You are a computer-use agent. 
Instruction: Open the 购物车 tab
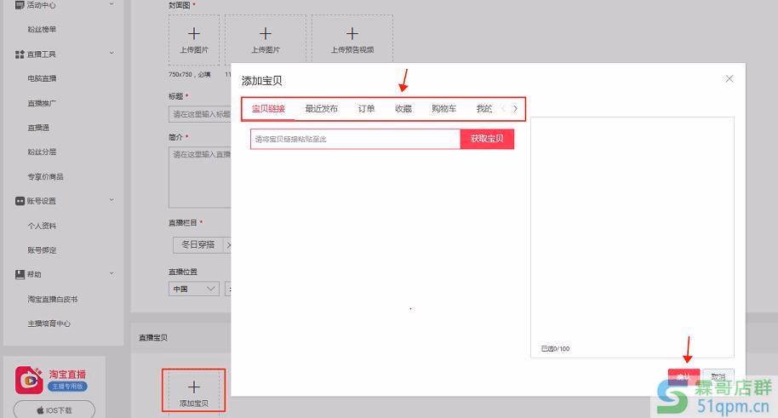click(x=443, y=109)
